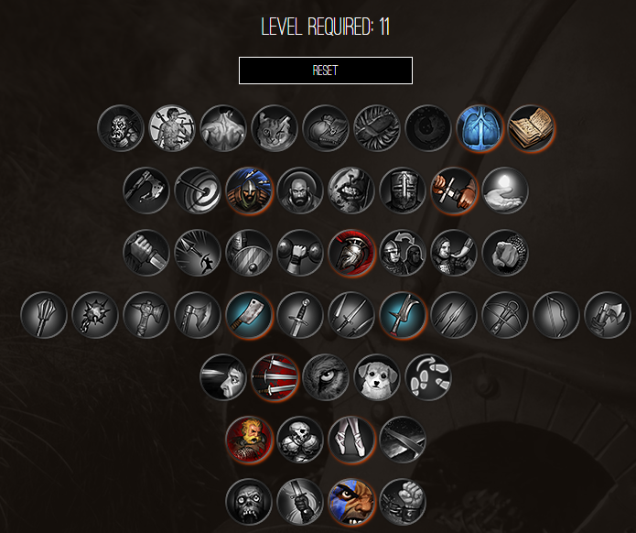
Task: Select the blue lungs perk icon
Action: [x=480, y=128]
